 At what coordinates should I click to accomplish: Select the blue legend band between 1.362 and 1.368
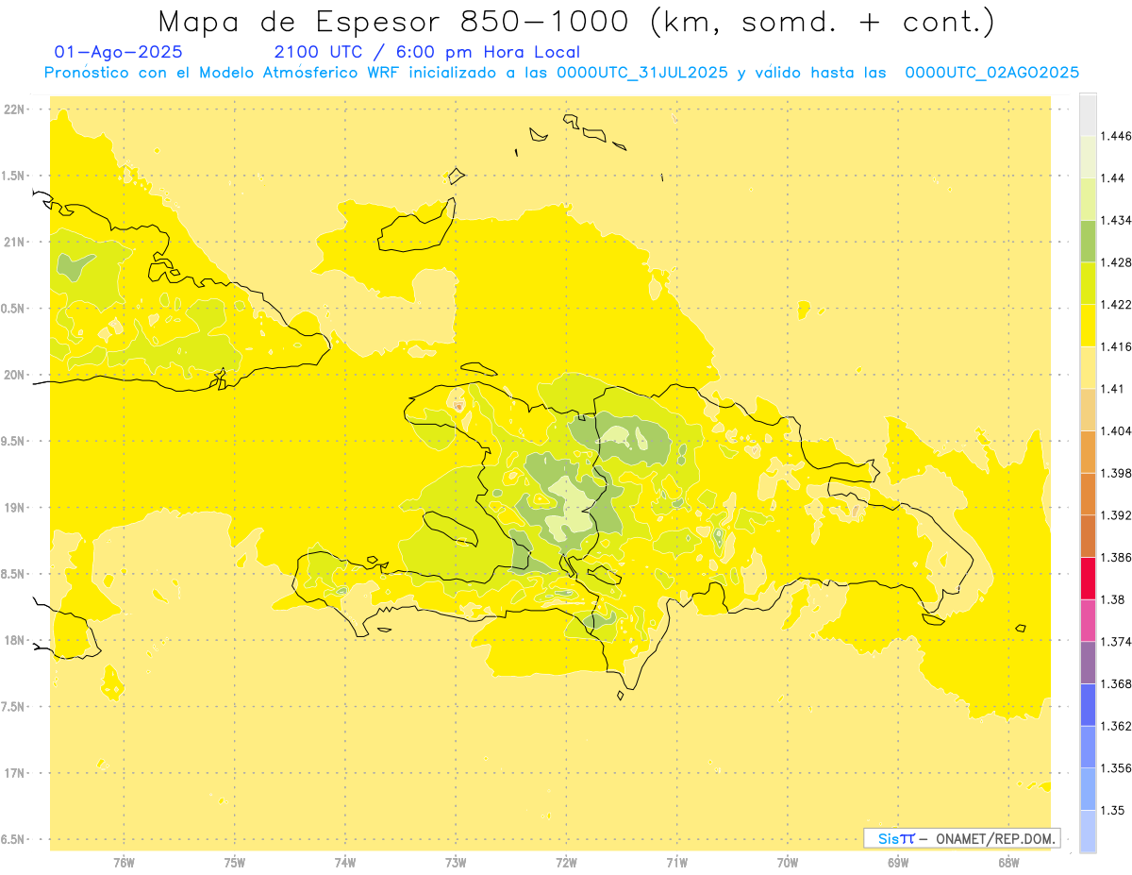pos(1088,705)
